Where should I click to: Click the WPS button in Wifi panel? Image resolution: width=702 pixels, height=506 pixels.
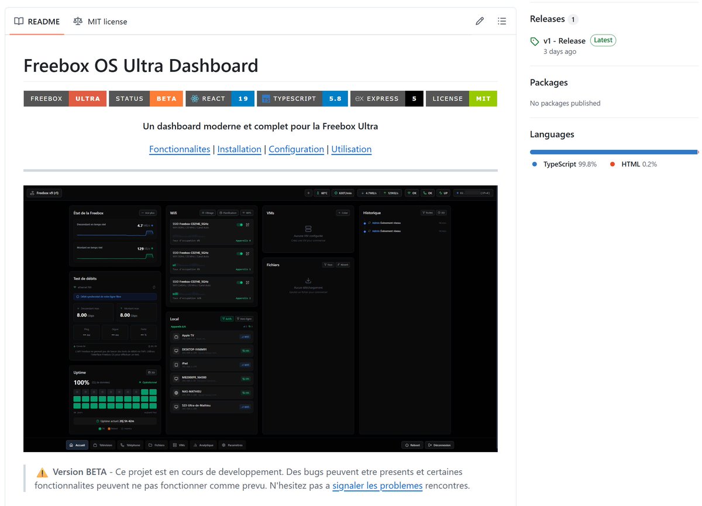246,213
